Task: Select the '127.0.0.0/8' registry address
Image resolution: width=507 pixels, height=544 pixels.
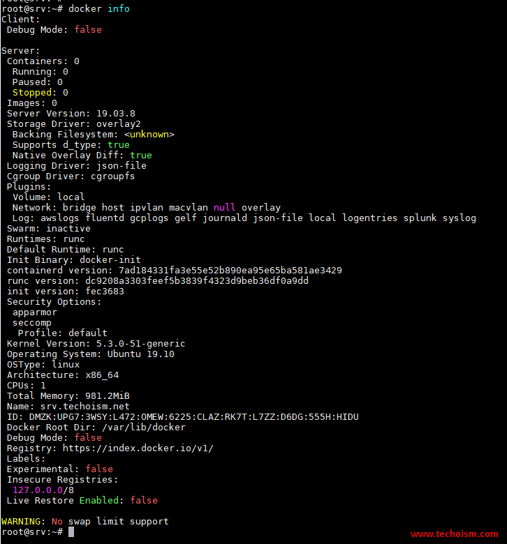Action: 43,490
